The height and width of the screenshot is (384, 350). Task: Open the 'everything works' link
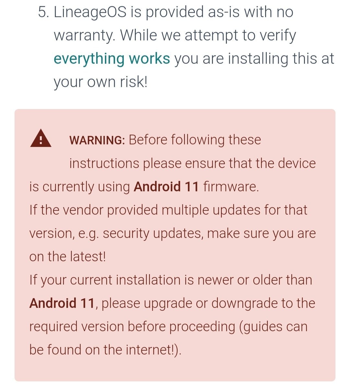[x=111, y=59]
